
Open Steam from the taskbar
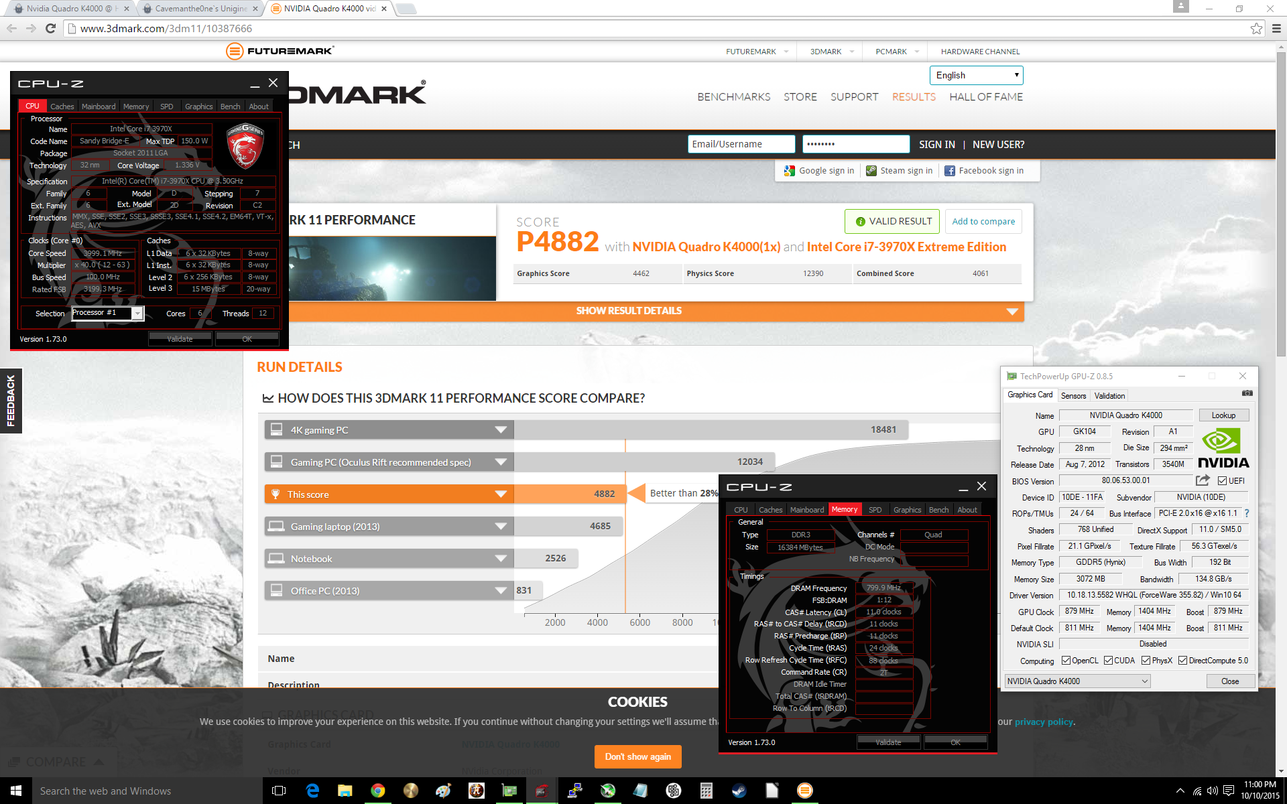coord(739,791)
